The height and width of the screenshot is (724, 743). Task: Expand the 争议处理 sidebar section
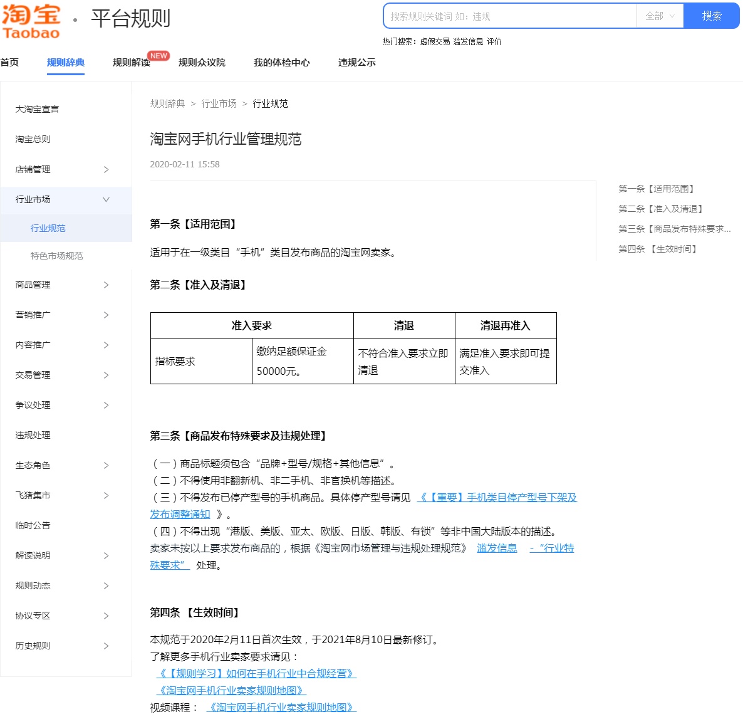[66, 405]
